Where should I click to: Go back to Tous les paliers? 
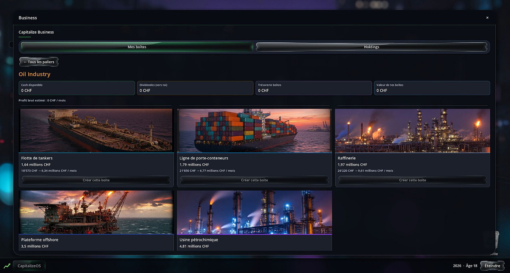pyautogui.click(x=39, y=62)
